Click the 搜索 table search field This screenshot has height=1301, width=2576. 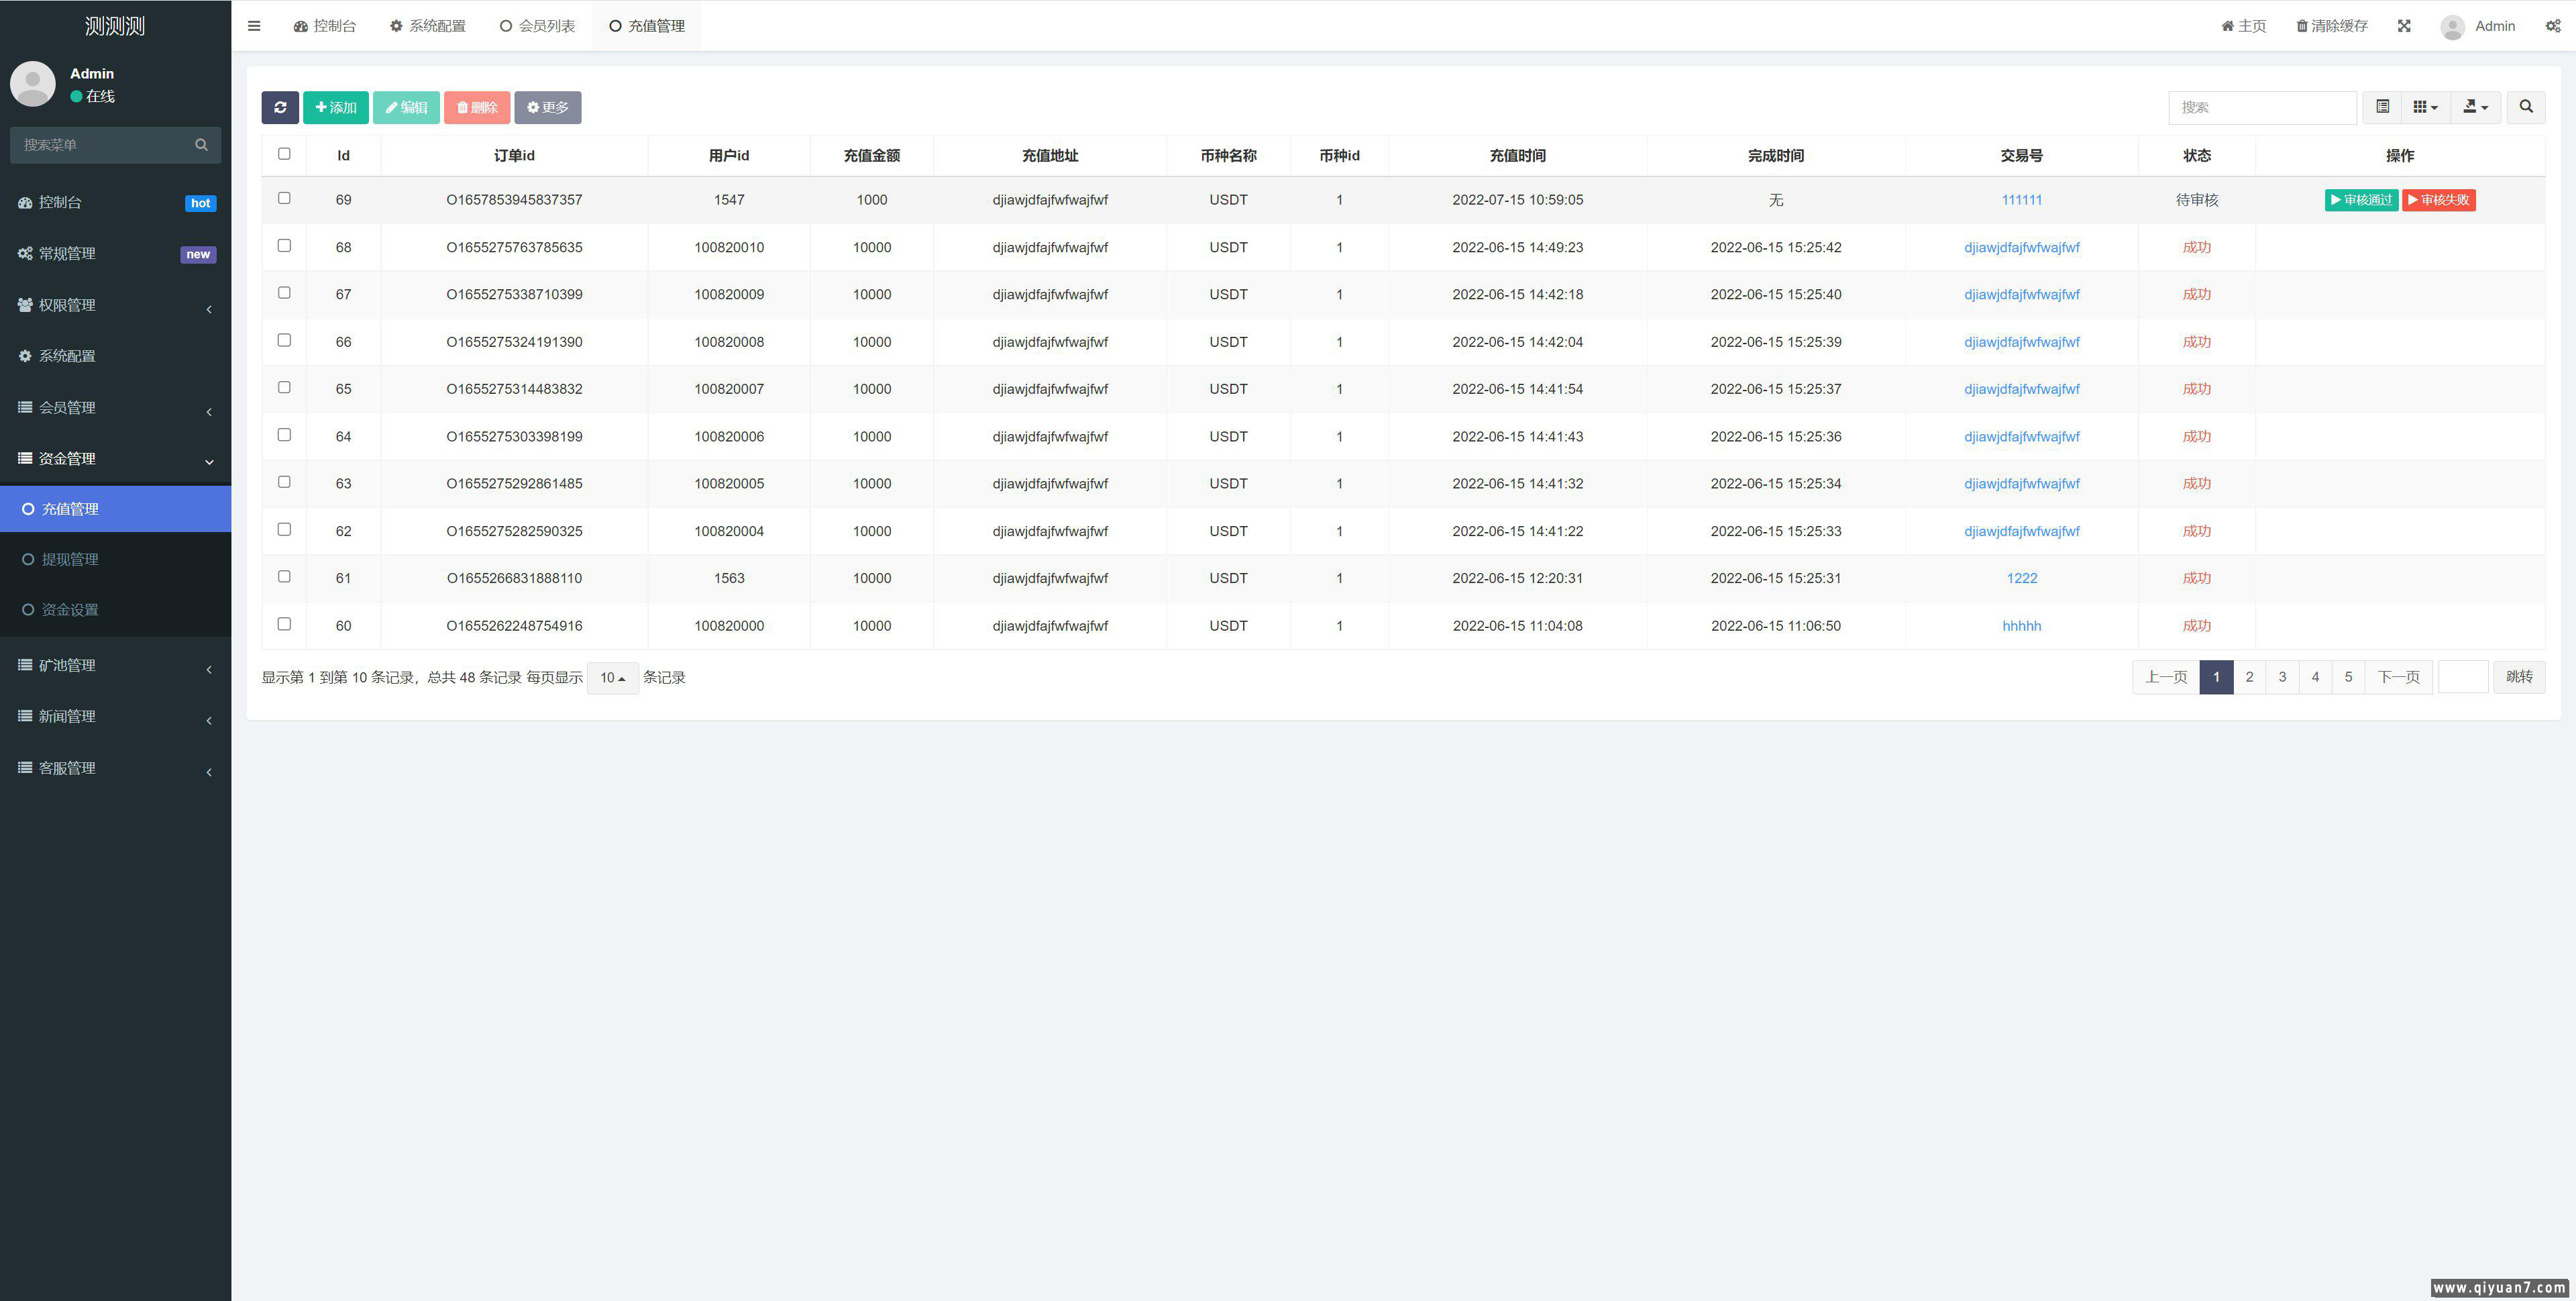[2262, 107]
